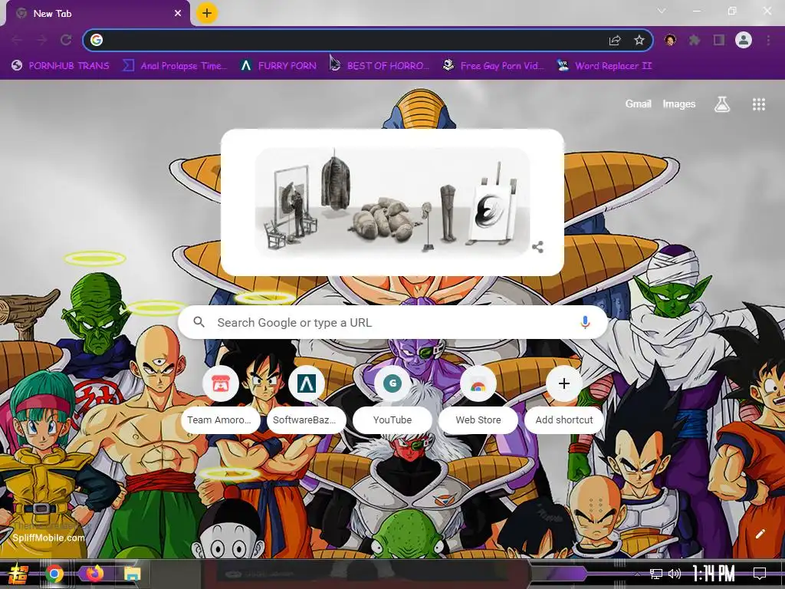Launch Firefox from the taskbar
Screen dimensions: 785x589
[94, 573]
